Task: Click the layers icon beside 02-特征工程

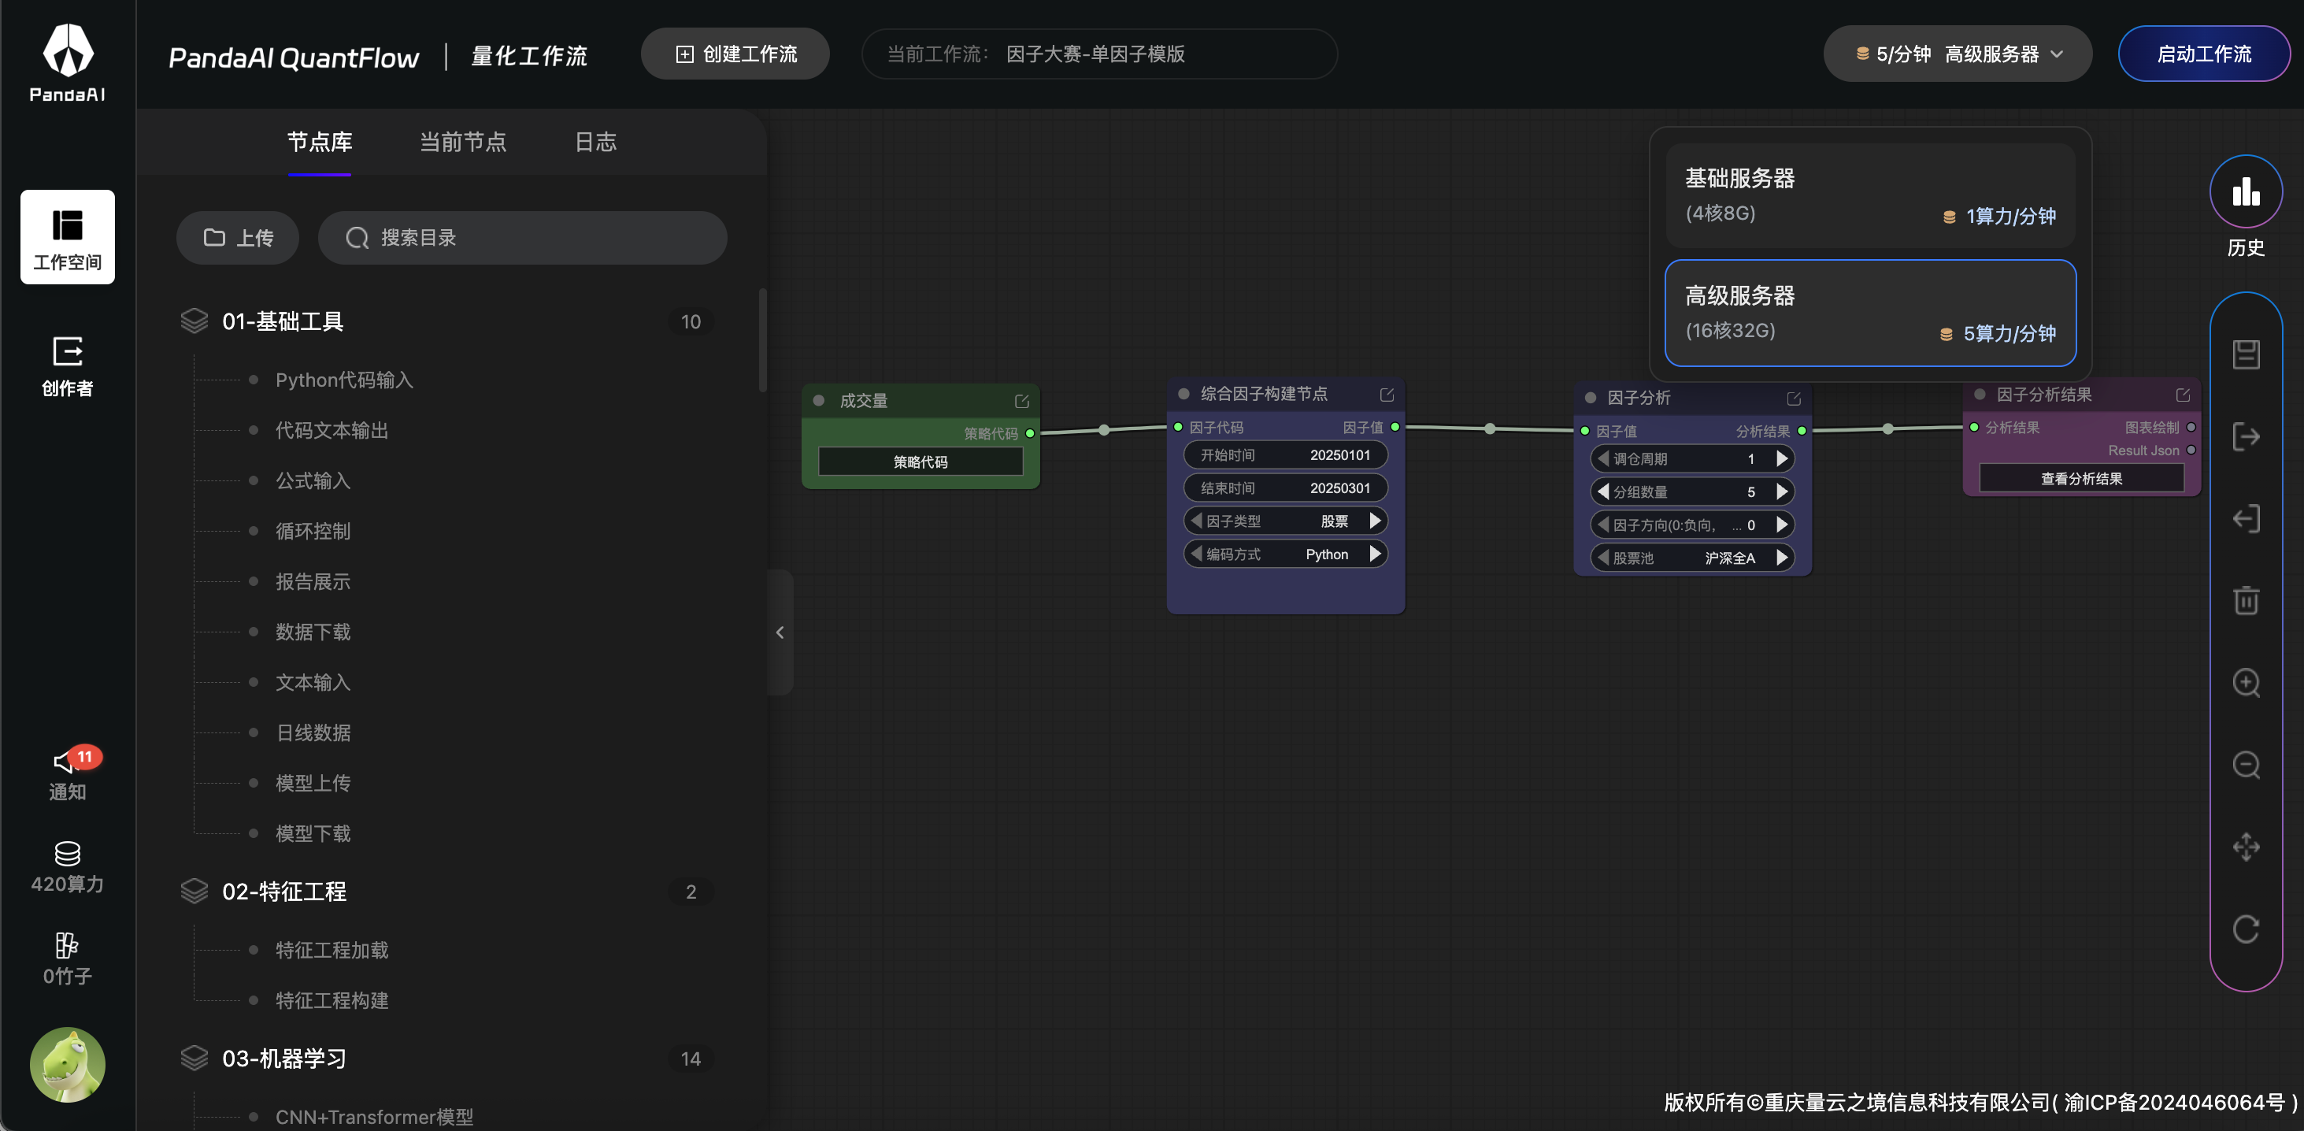Action: (194, 892)
